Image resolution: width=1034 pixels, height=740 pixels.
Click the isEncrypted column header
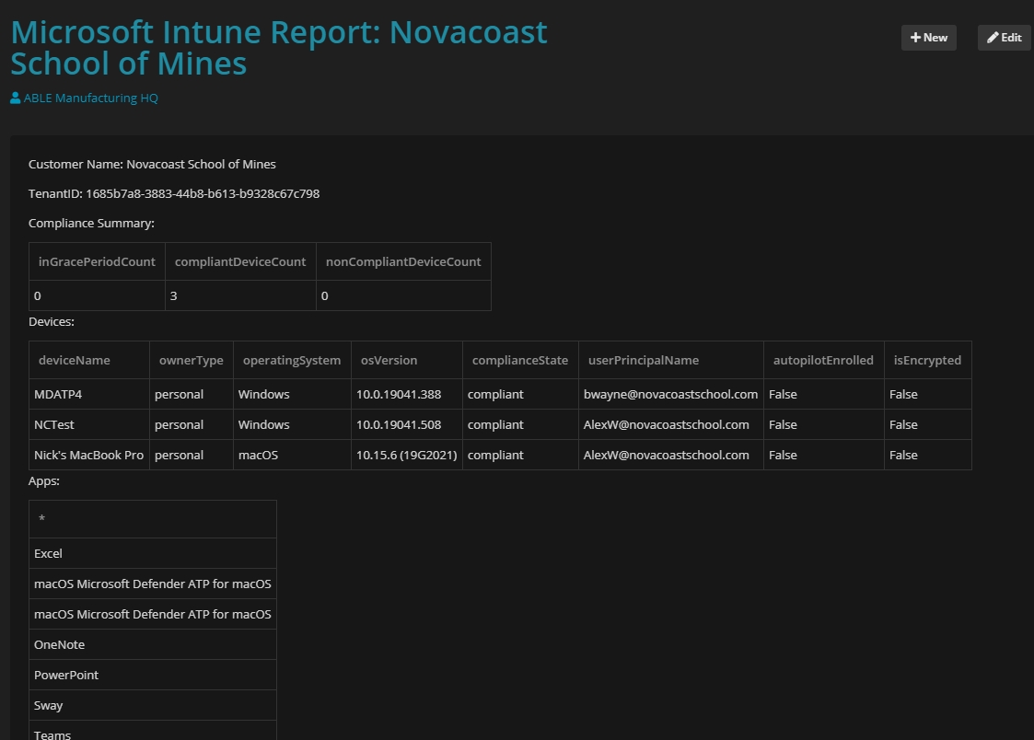point(928,361)
